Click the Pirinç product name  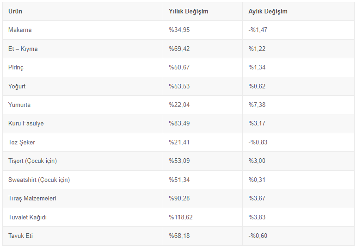coord(16,68)
